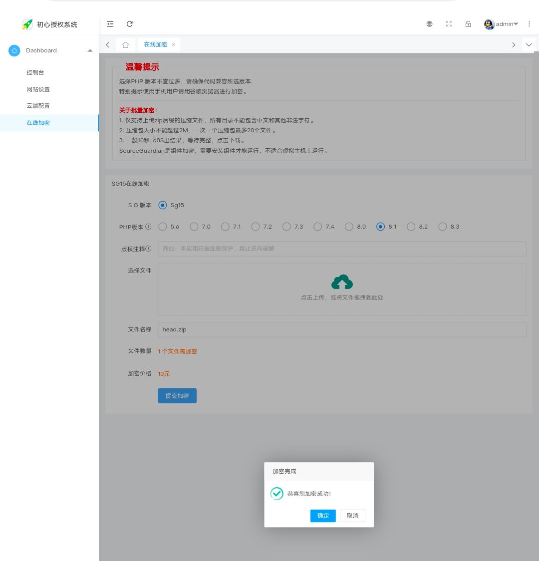Image resolution: width=539 pixels, height=561 pixels.
Task: Select the Sg15 radio button
Action: coord(162,205)
